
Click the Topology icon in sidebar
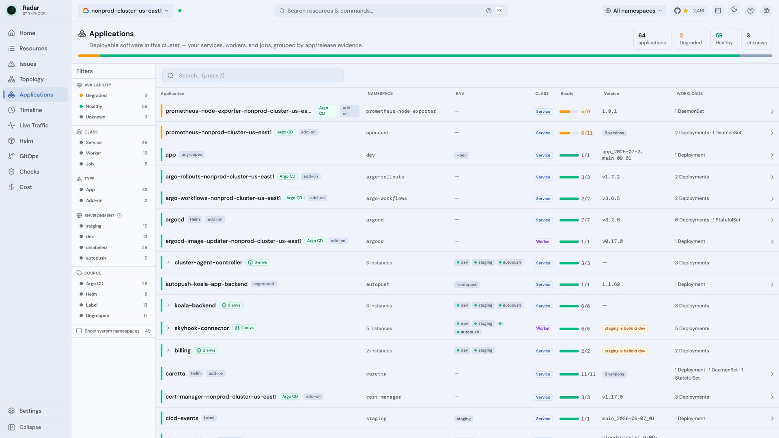coord(11,79)
